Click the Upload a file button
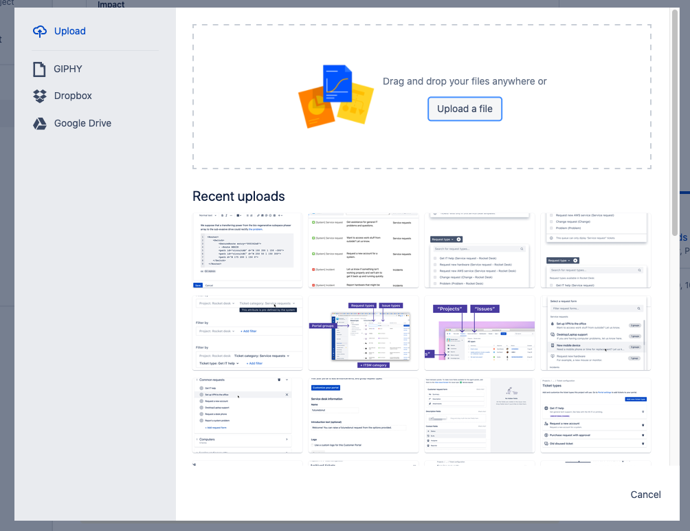The image size is (690, 531). [x=465, y=109]
